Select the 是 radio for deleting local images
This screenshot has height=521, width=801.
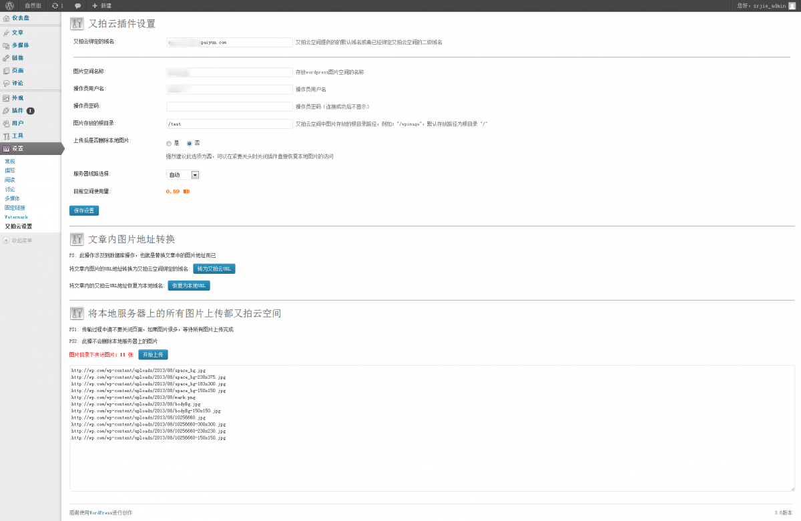(x=169, y=143)
